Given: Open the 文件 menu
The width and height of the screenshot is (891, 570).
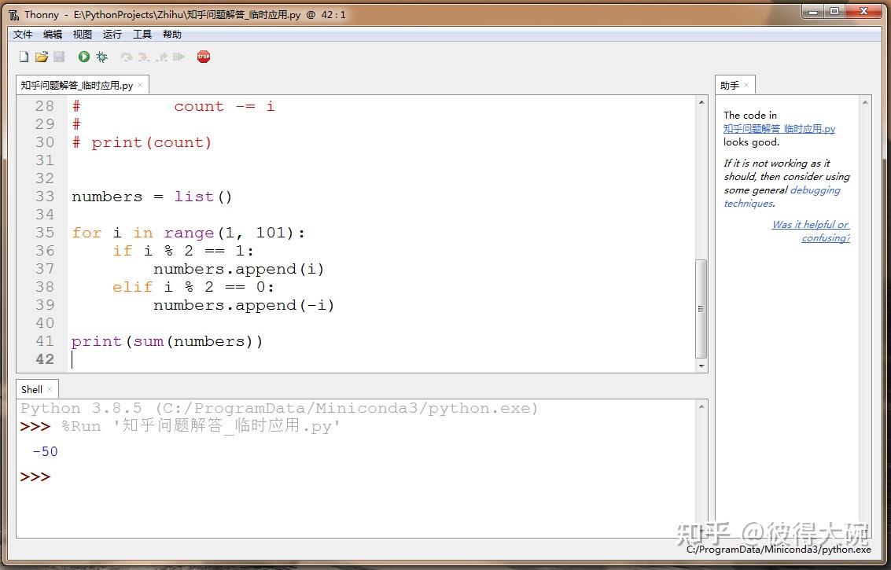Looking at the screenshot, I should 22,34.
